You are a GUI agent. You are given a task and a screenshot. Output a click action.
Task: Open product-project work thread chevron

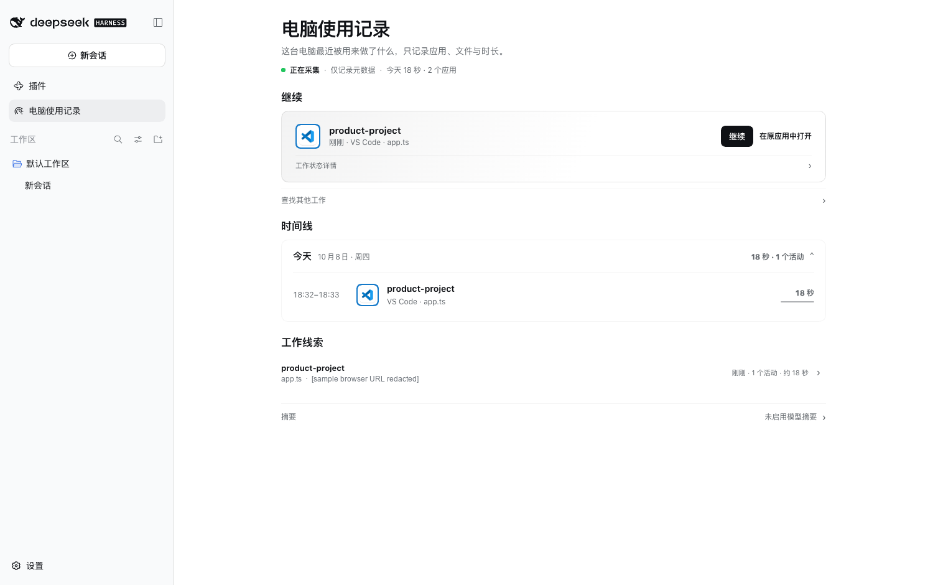(819, 373)
